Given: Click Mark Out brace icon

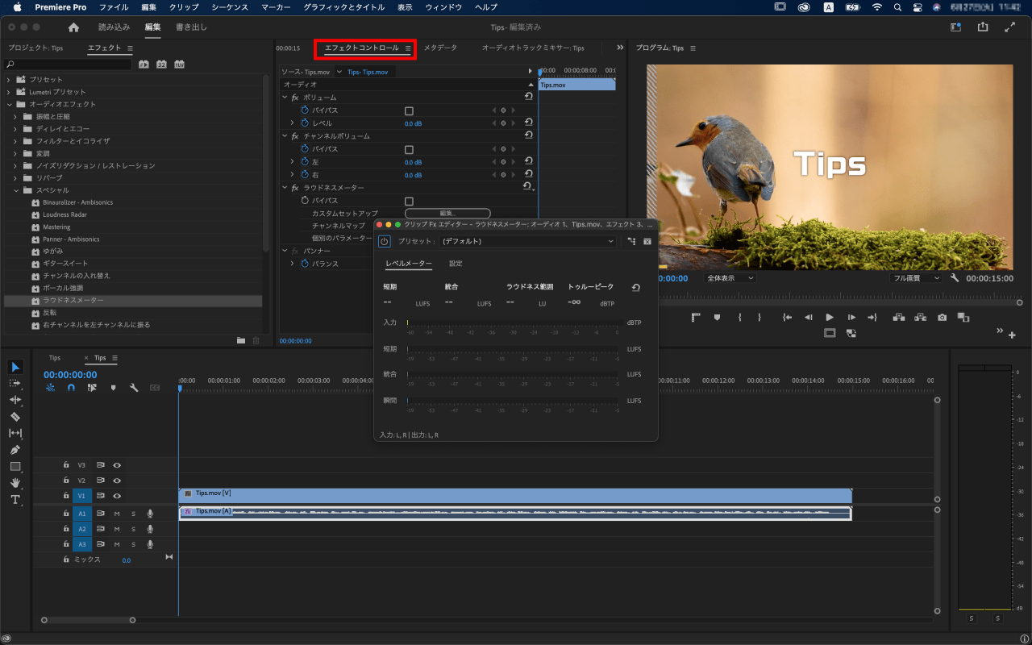Looking at the screenshot, I should tap(759, 318).
